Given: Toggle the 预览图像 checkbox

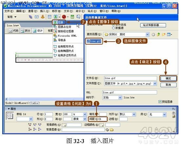Looking at the screenshot, I should coord(160,102).
